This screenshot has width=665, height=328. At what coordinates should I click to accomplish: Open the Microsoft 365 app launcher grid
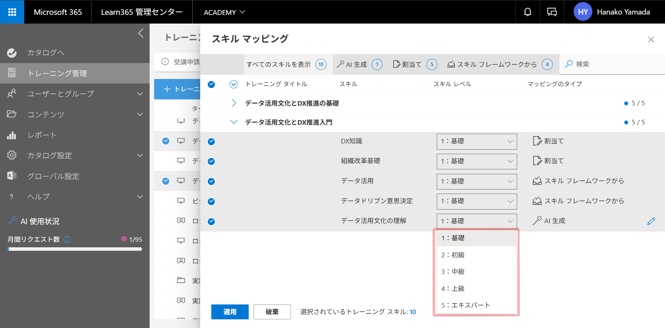click(x=12, y=12)
